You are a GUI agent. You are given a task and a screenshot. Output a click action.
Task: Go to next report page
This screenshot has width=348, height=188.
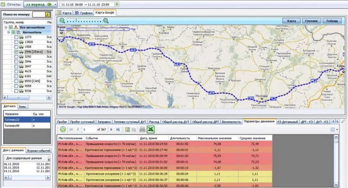[x=111, y=129]
